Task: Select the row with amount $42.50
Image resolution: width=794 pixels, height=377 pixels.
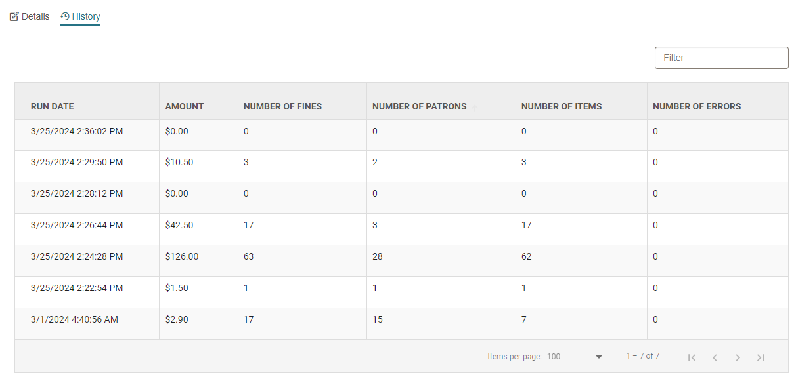Action: coord(401,226)
